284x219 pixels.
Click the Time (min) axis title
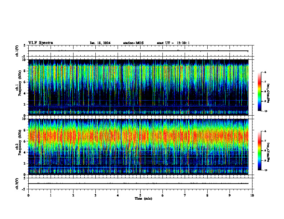tap(143, 199)
